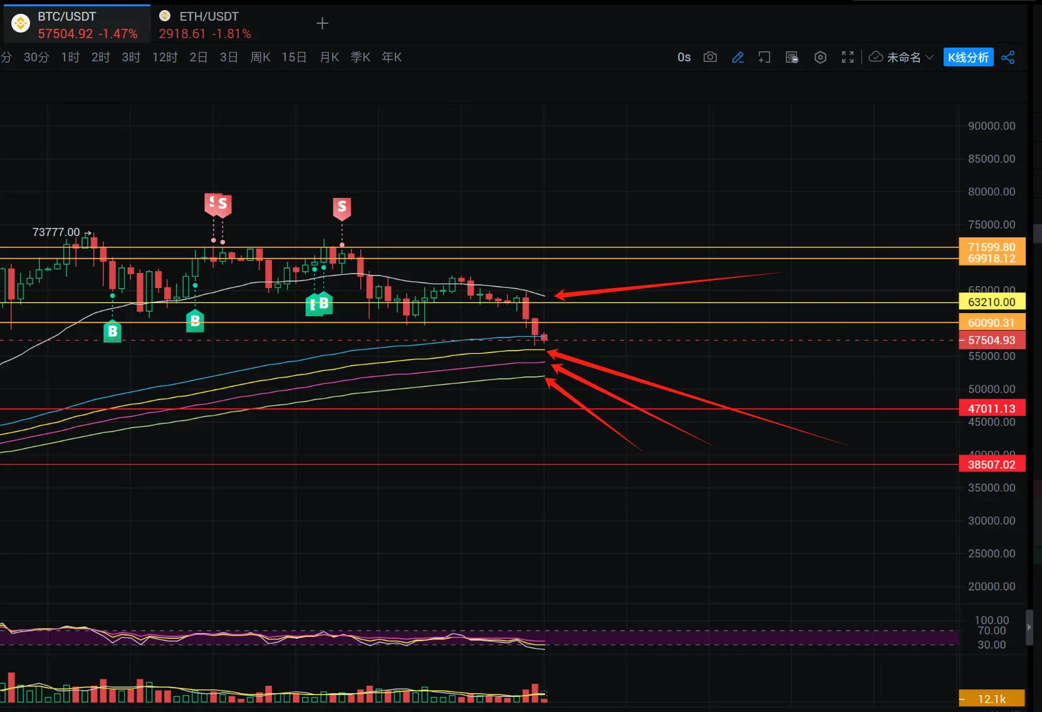This screenshot has height=712, width=1042.
Task: Click the 12.1k volume label
Action: [992, 699]
